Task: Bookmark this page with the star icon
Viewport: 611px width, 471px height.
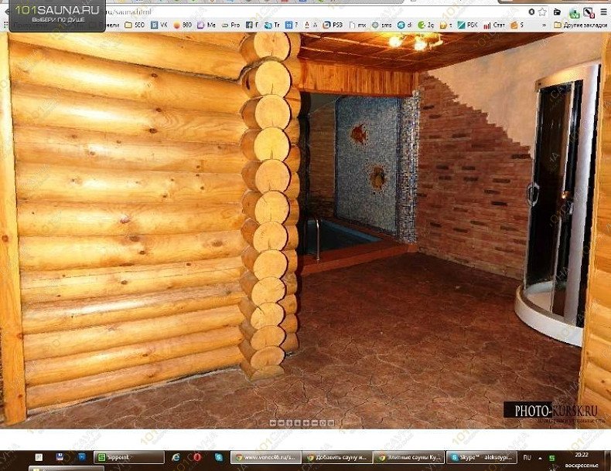Action: [x=542, y=12]
